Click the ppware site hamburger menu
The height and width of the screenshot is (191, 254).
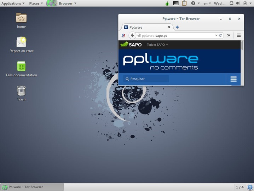233,79
